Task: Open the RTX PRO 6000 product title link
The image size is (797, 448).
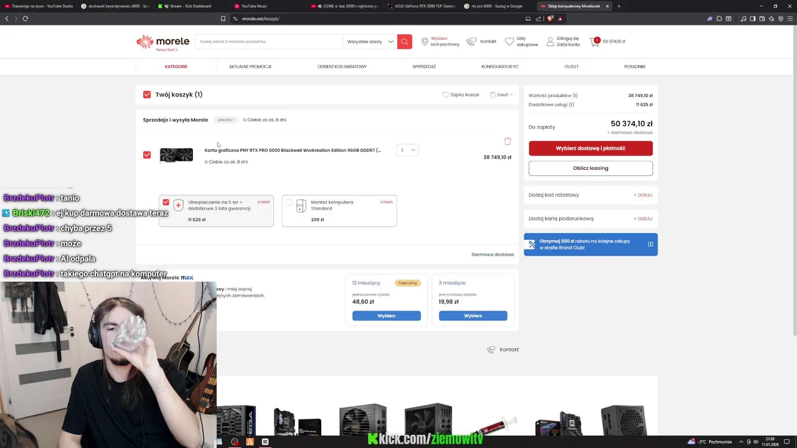Action: click(x=293, y=150)
